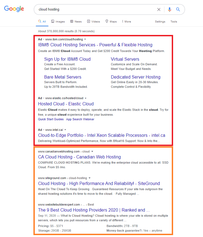Expand the arrow beside www.intel.ca/
Viewport: 203px width, 237px height.
pos(65,130)
